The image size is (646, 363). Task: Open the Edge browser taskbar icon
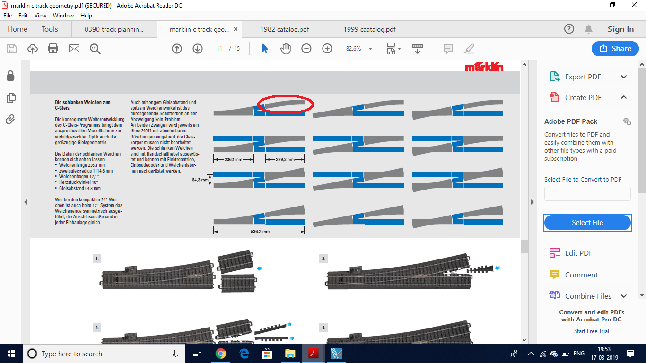[244, 354]
